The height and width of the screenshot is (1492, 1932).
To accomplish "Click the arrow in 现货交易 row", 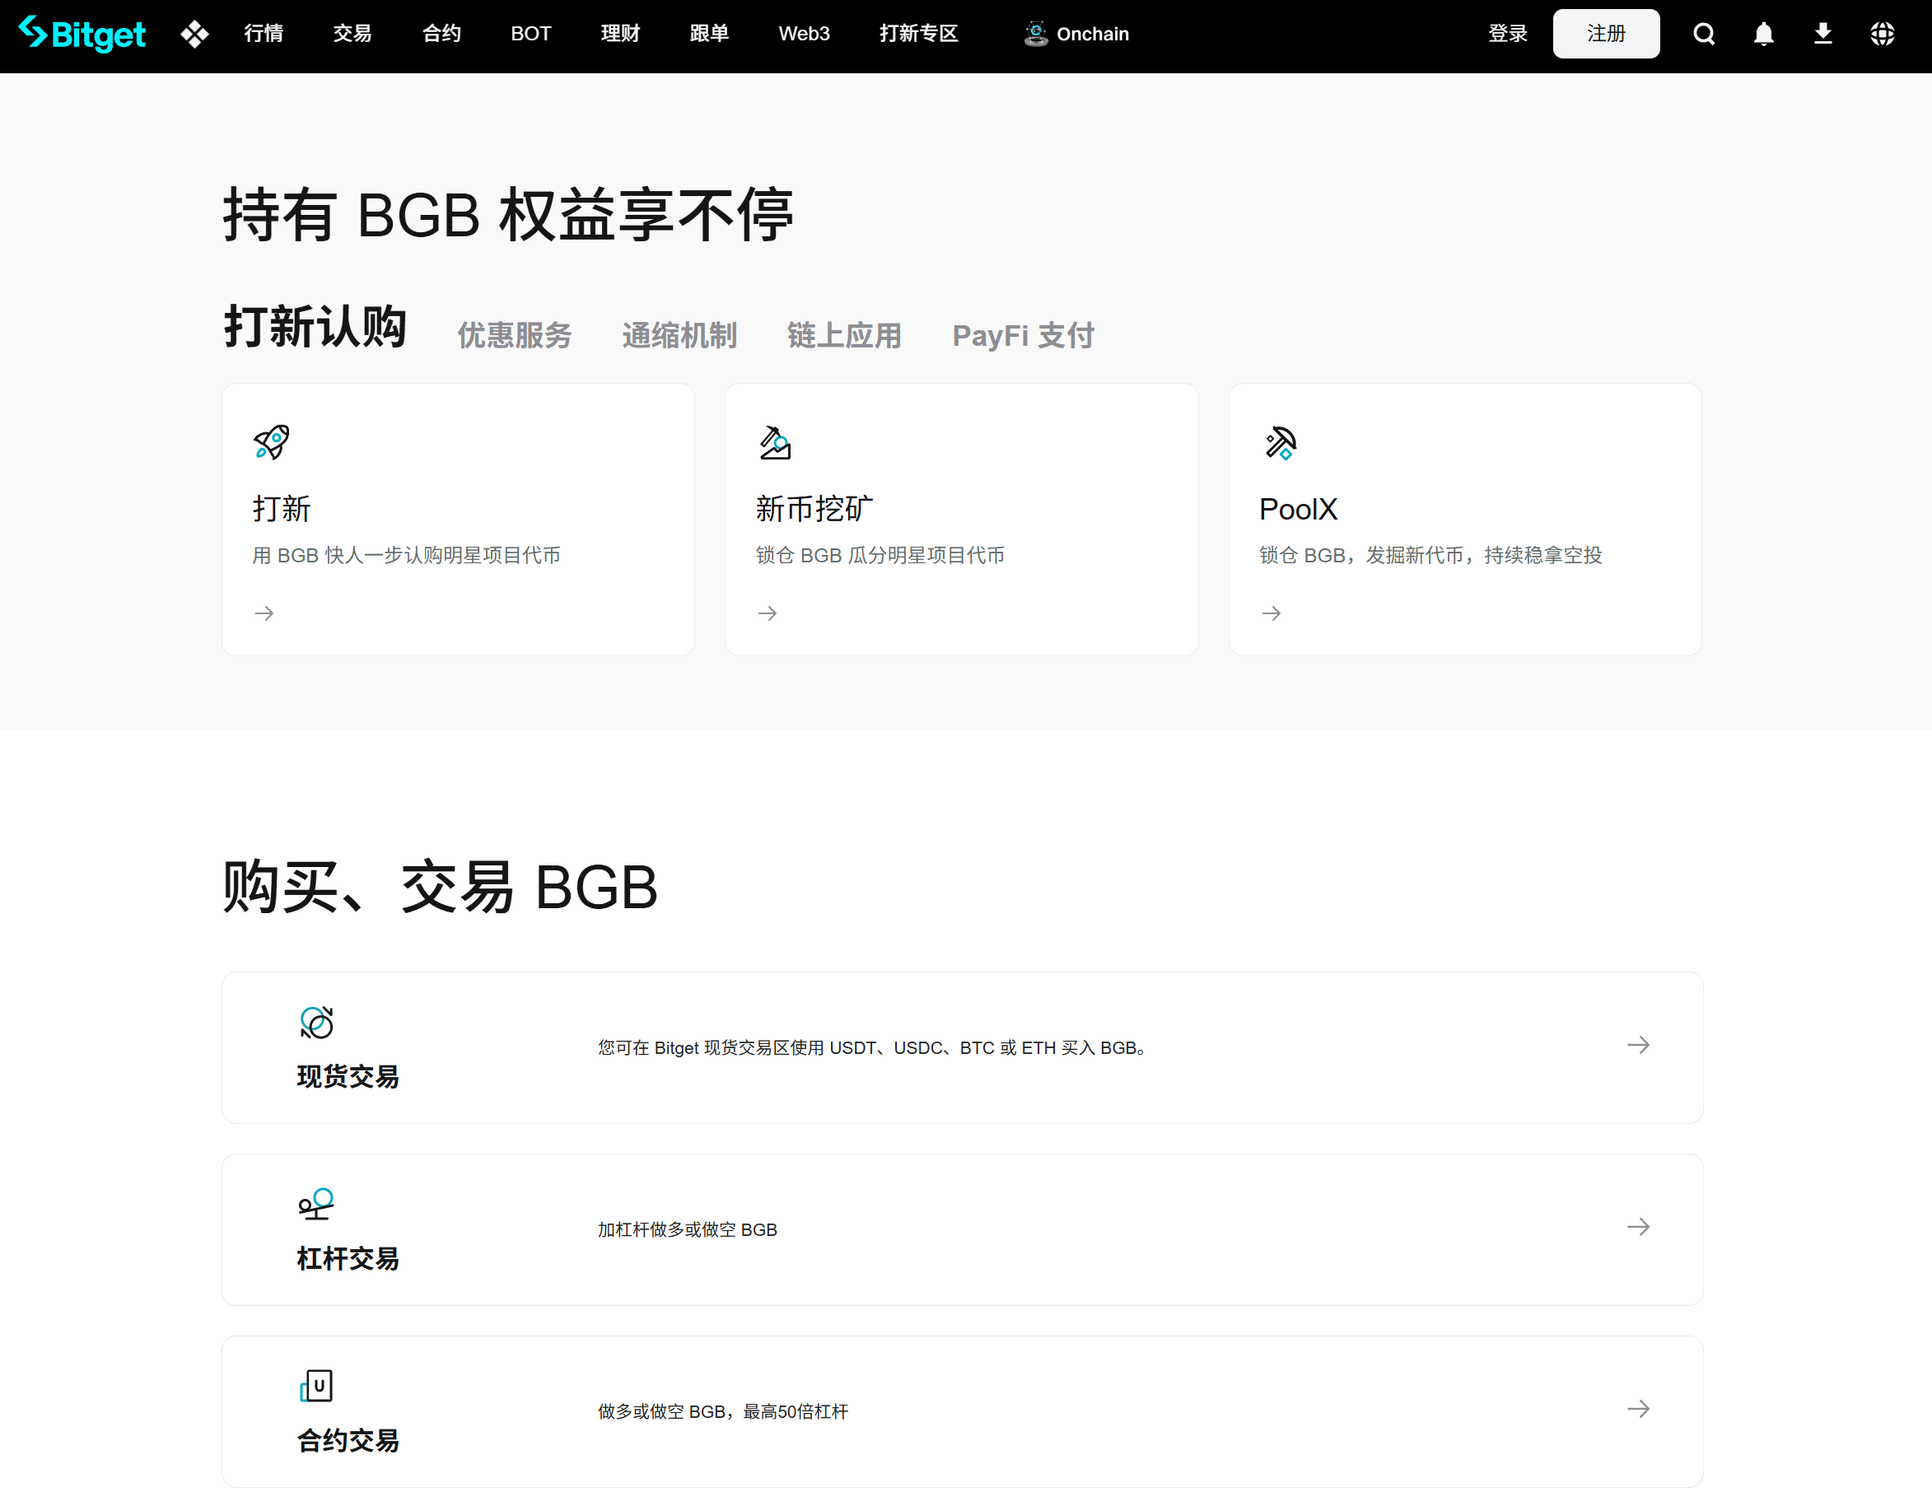I will [1638, 1045].
